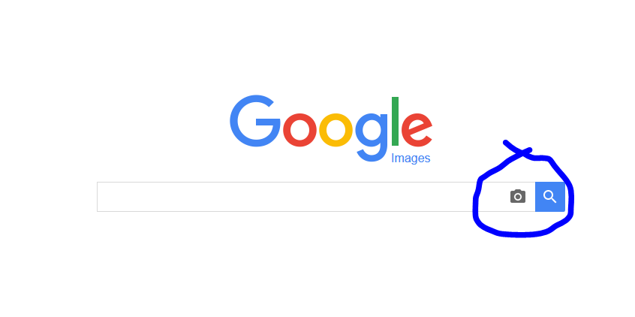Click the first red o in Google
The height and width of the screenshot is (317, 635).
click(x=299, y=130)
